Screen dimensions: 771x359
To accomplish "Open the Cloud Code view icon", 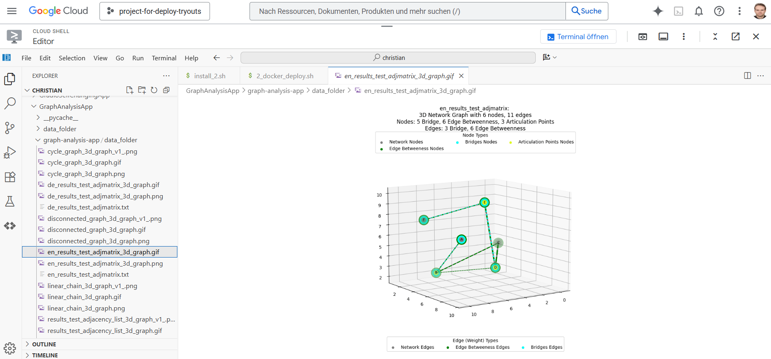I will coord(10,226).
